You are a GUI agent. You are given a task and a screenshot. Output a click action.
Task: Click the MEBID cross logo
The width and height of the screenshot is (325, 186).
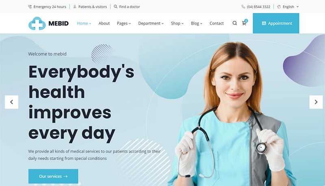pos(37,24)
